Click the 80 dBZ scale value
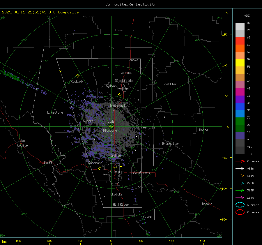Image resolution: width=262 pixels, height=245 pixels. click(x=249, y=23)
